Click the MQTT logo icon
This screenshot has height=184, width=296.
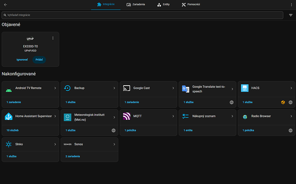click(127, 116)
